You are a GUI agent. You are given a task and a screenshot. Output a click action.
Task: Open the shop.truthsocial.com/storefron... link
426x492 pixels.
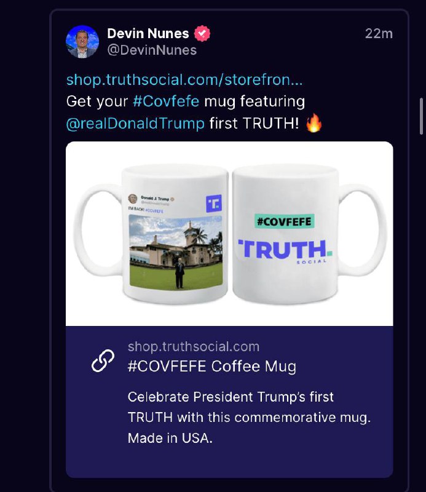pos(184,79)
